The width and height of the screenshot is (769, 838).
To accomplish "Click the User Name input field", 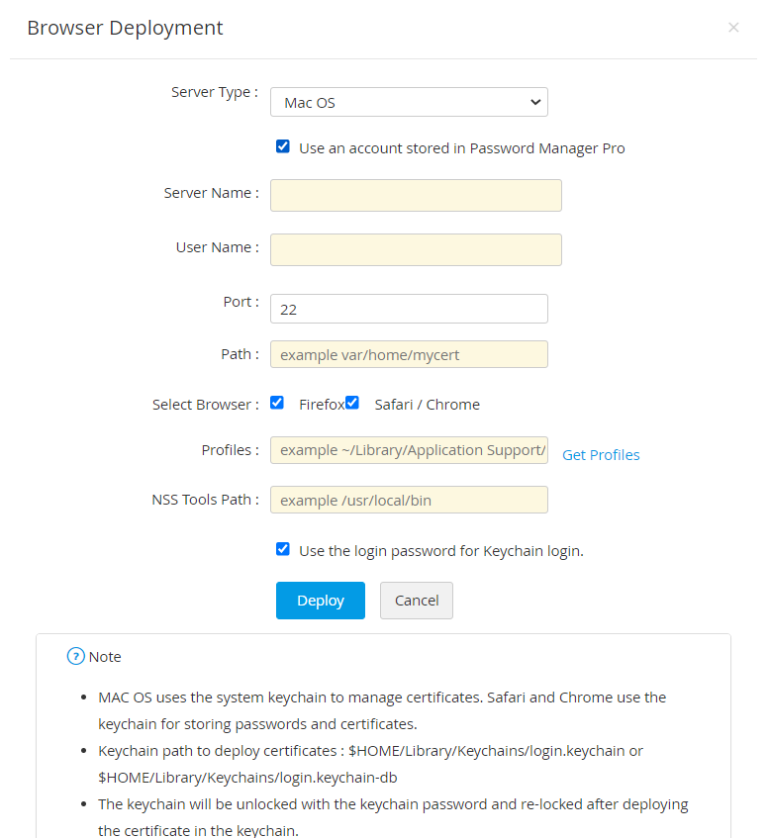I will tap(416, 249).
